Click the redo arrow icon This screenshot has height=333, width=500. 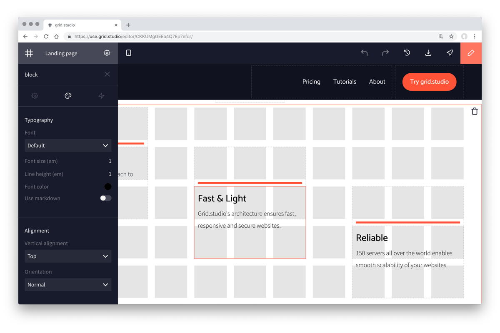pos(385,53)
